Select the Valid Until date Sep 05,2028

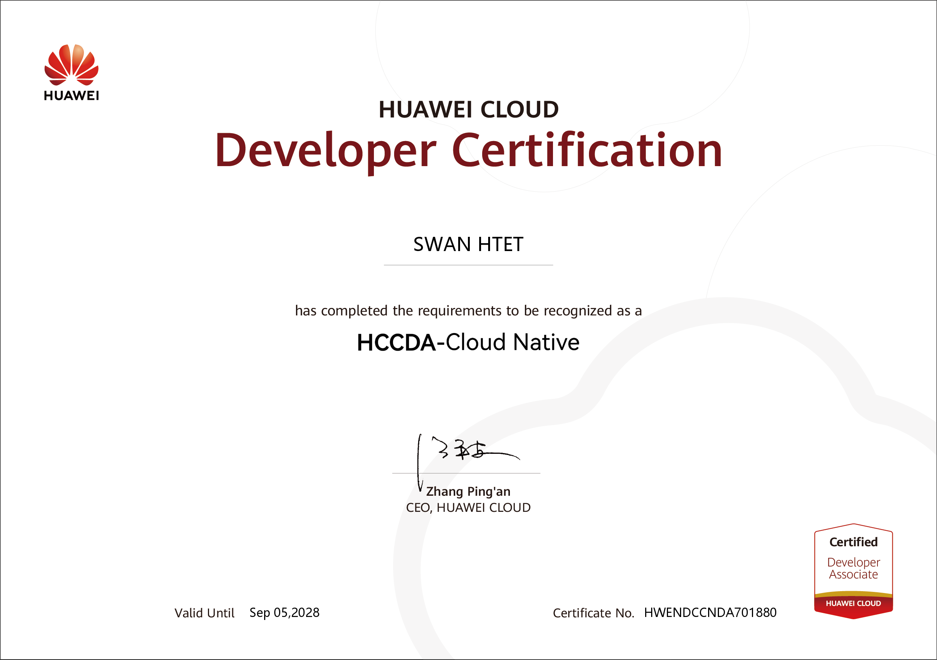tap(285, 613)
